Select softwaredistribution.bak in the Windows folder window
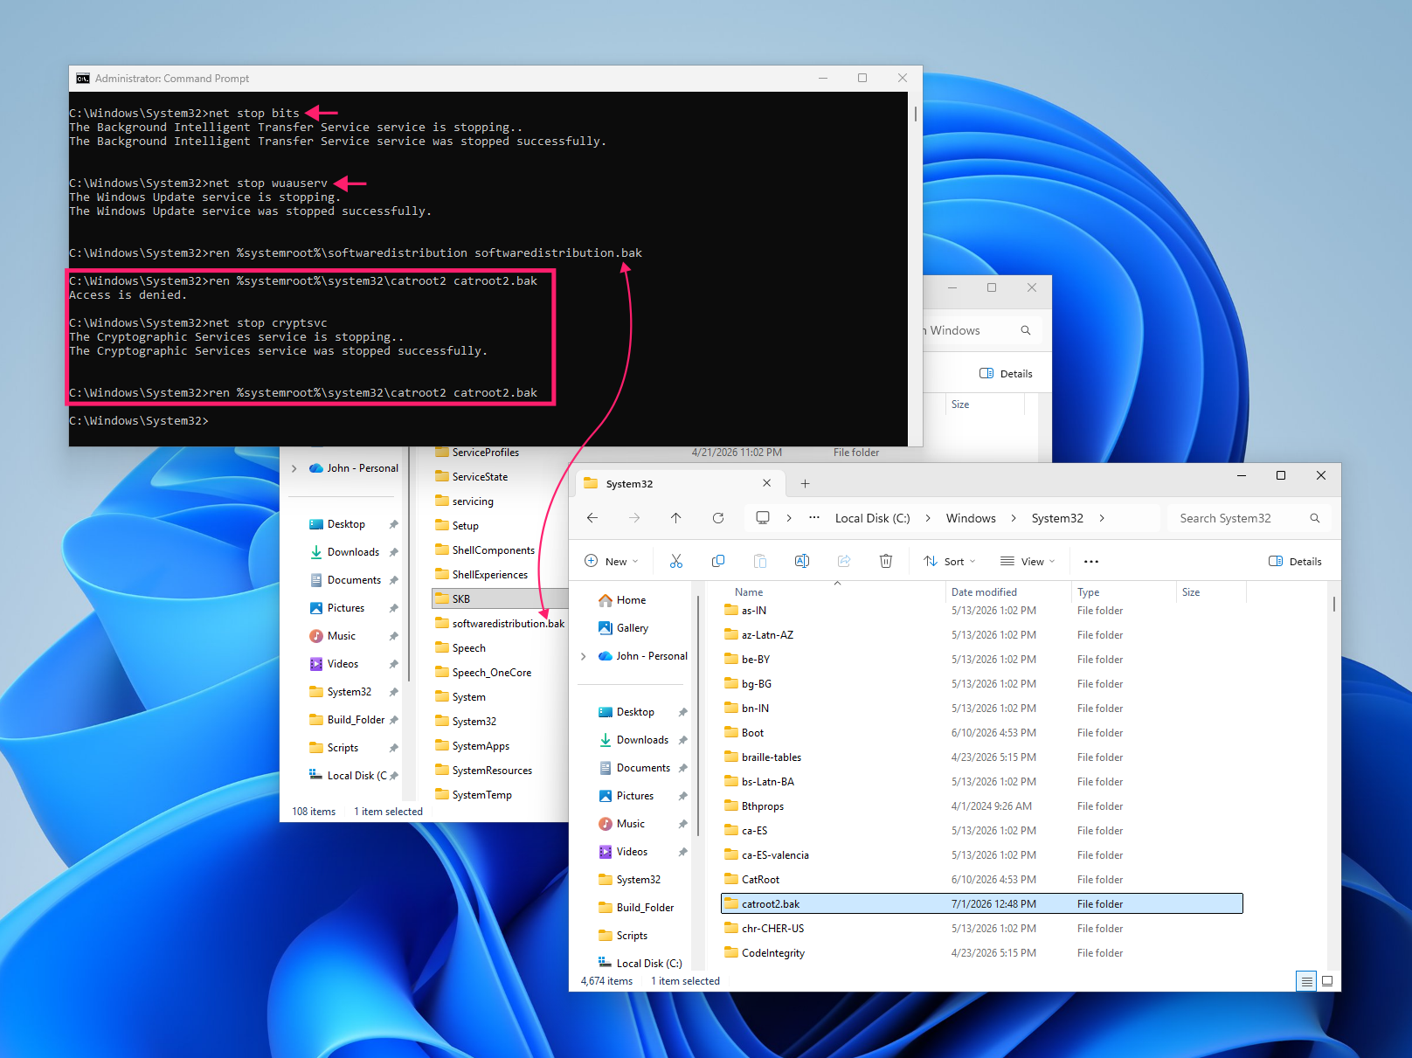Screen dimensions: 1412x1058 coord(501,624)
